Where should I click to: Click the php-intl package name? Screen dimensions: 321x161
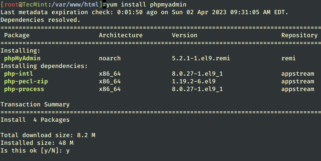click(19, 74)
